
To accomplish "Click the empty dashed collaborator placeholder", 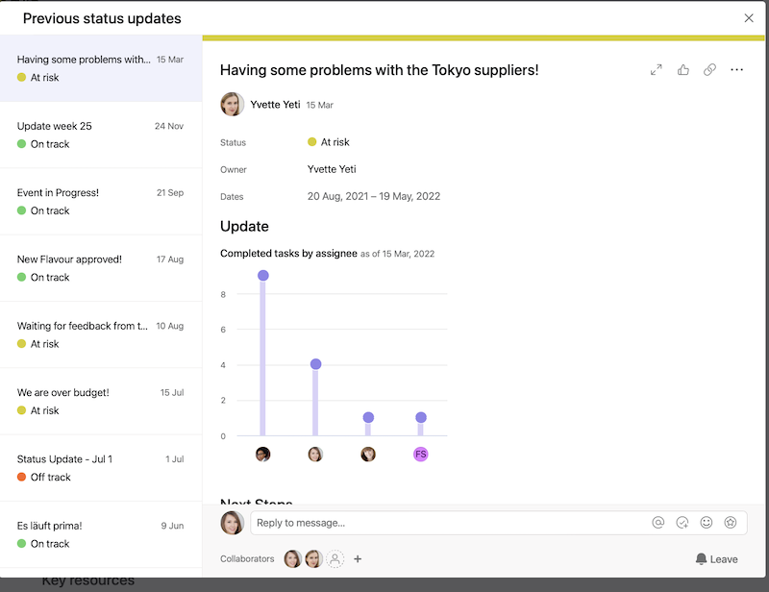I will click(x=335, y=558).
